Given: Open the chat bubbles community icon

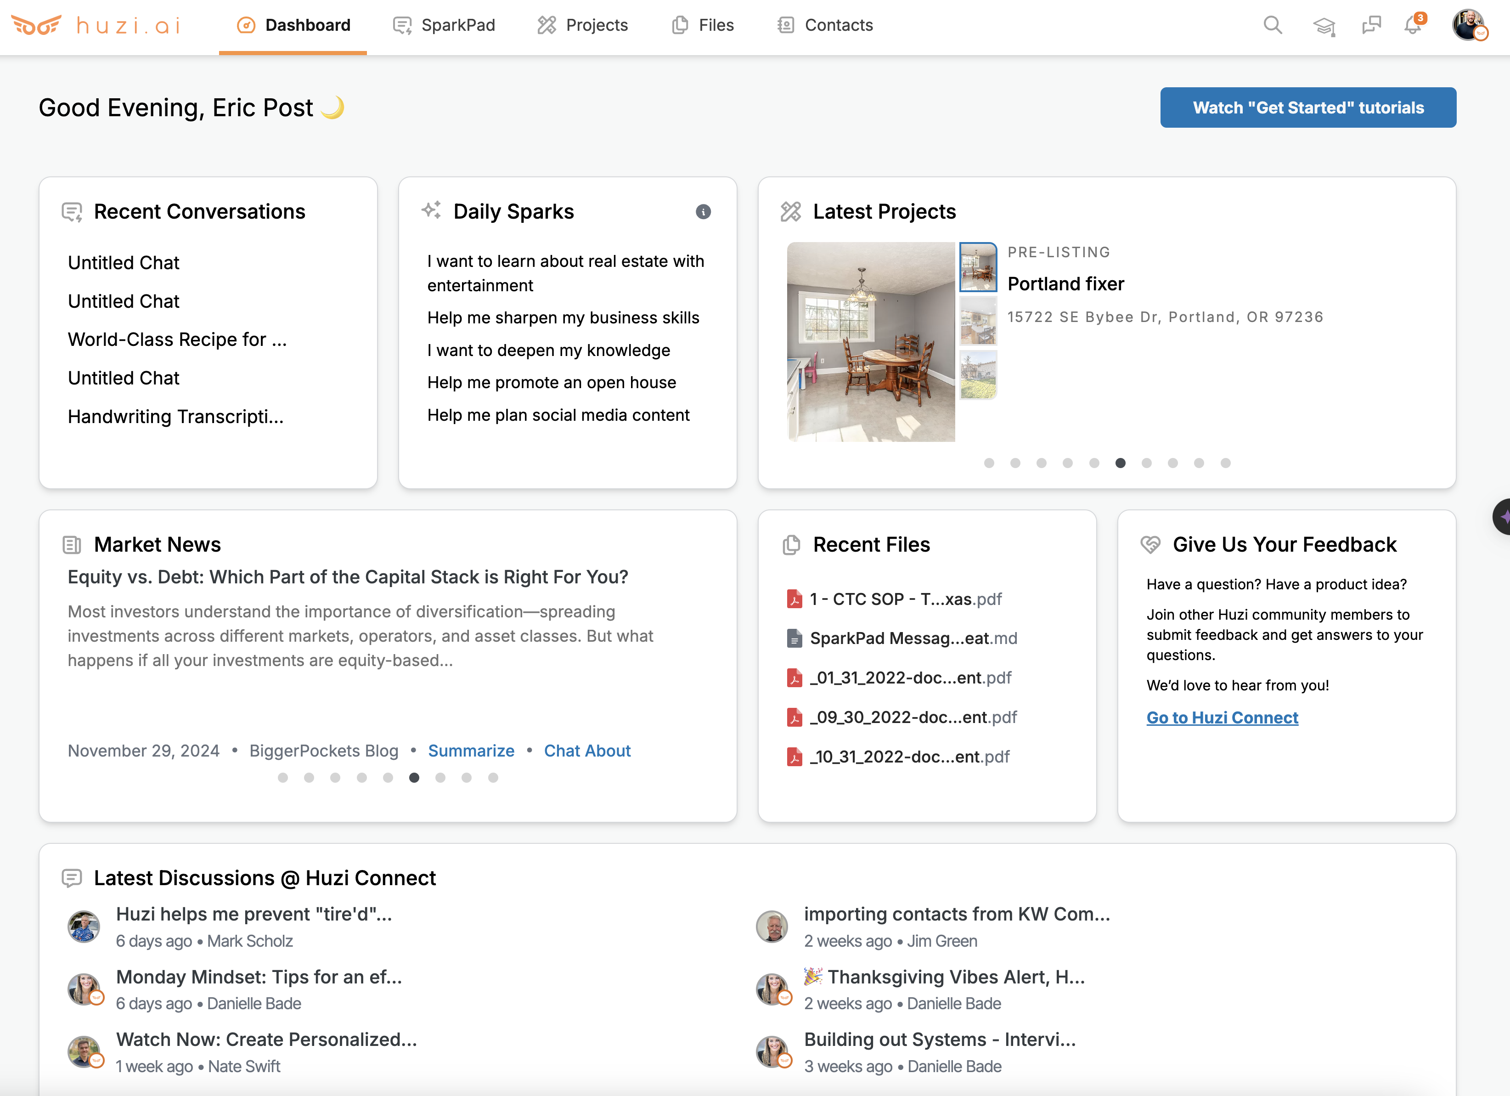Looking at the screenshot, I should tap(1371, 25).
